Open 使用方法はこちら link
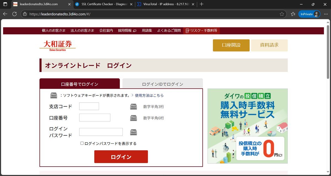 pyautogui.click(x=149, y=95)
